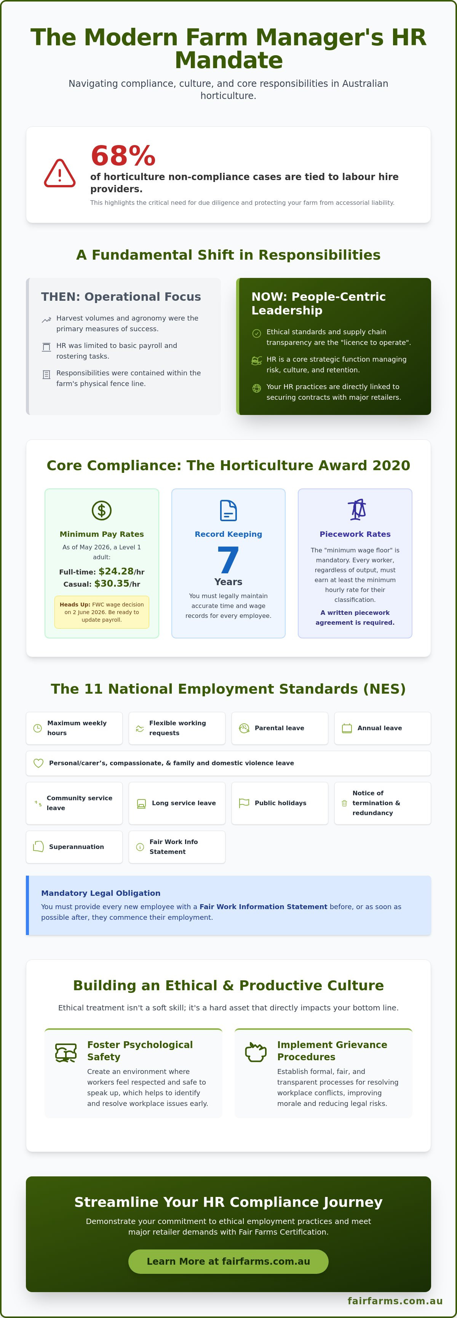The height and width of the screenshot is (1318, 457).
Task: Click icon beside Implement Grievance Procedures
Action: 256,1052
